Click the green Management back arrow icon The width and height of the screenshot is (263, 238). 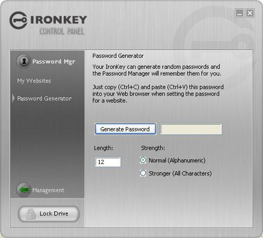click(24, 190)
